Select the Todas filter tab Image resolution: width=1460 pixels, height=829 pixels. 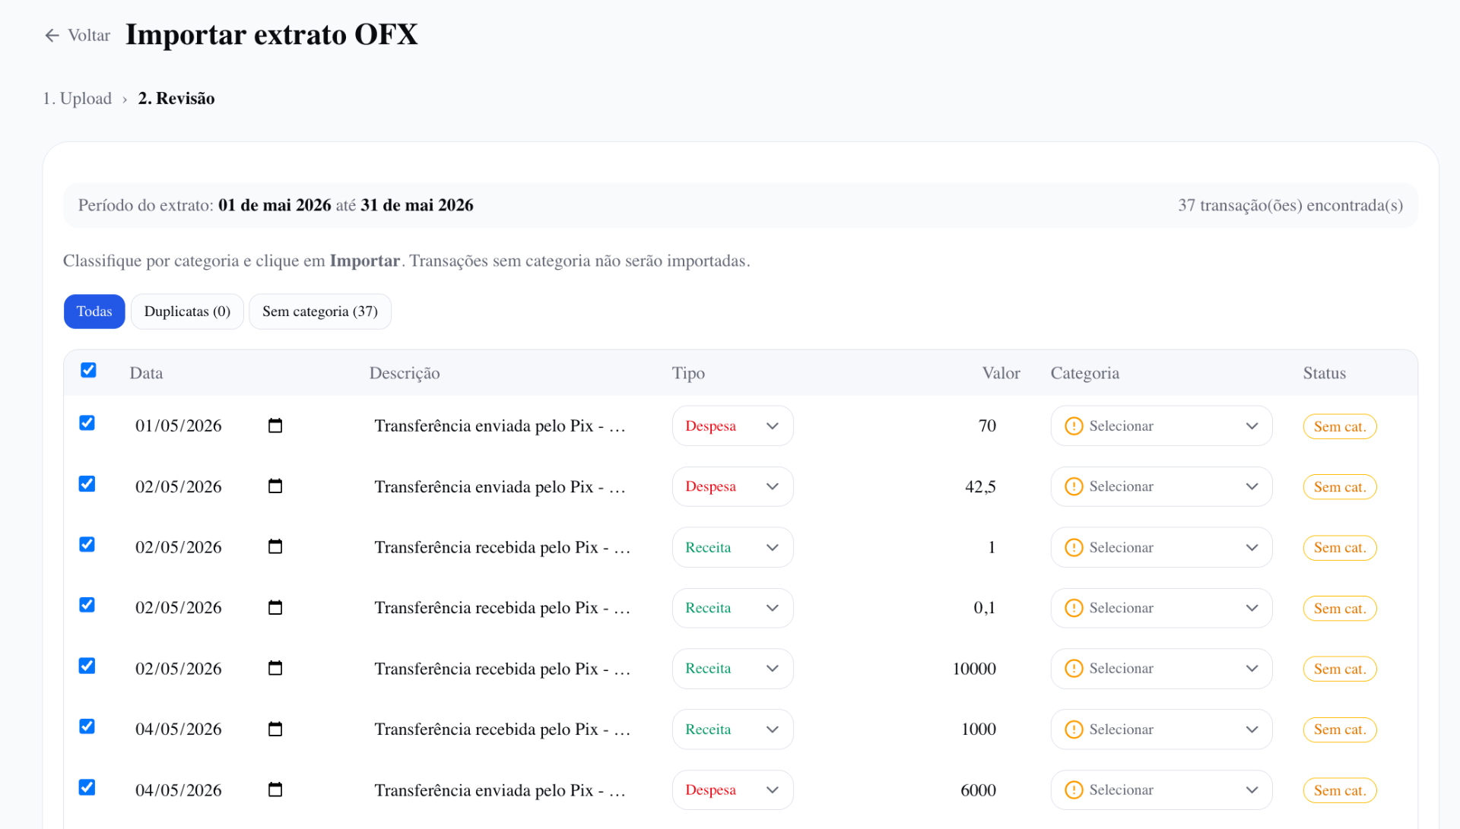tap(94, 312)
